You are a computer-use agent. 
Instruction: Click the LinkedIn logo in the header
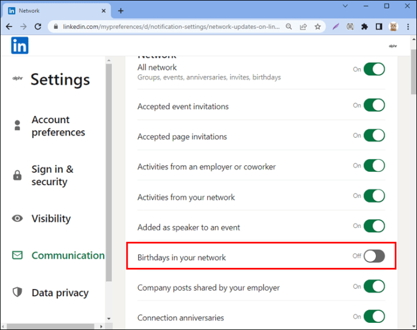pos(19,45)
